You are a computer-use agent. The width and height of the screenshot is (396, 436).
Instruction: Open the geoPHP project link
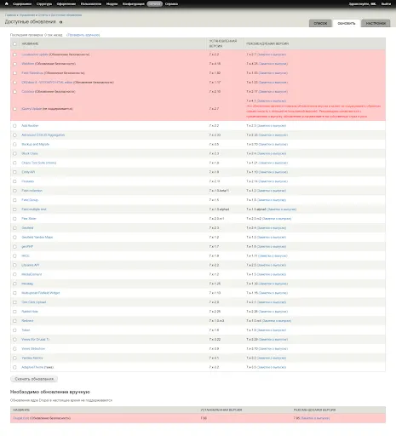[x=27, y=247]
